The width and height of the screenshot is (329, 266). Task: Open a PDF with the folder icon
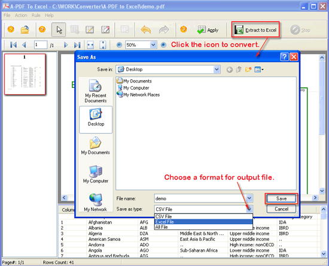click(x=25, y=30)
